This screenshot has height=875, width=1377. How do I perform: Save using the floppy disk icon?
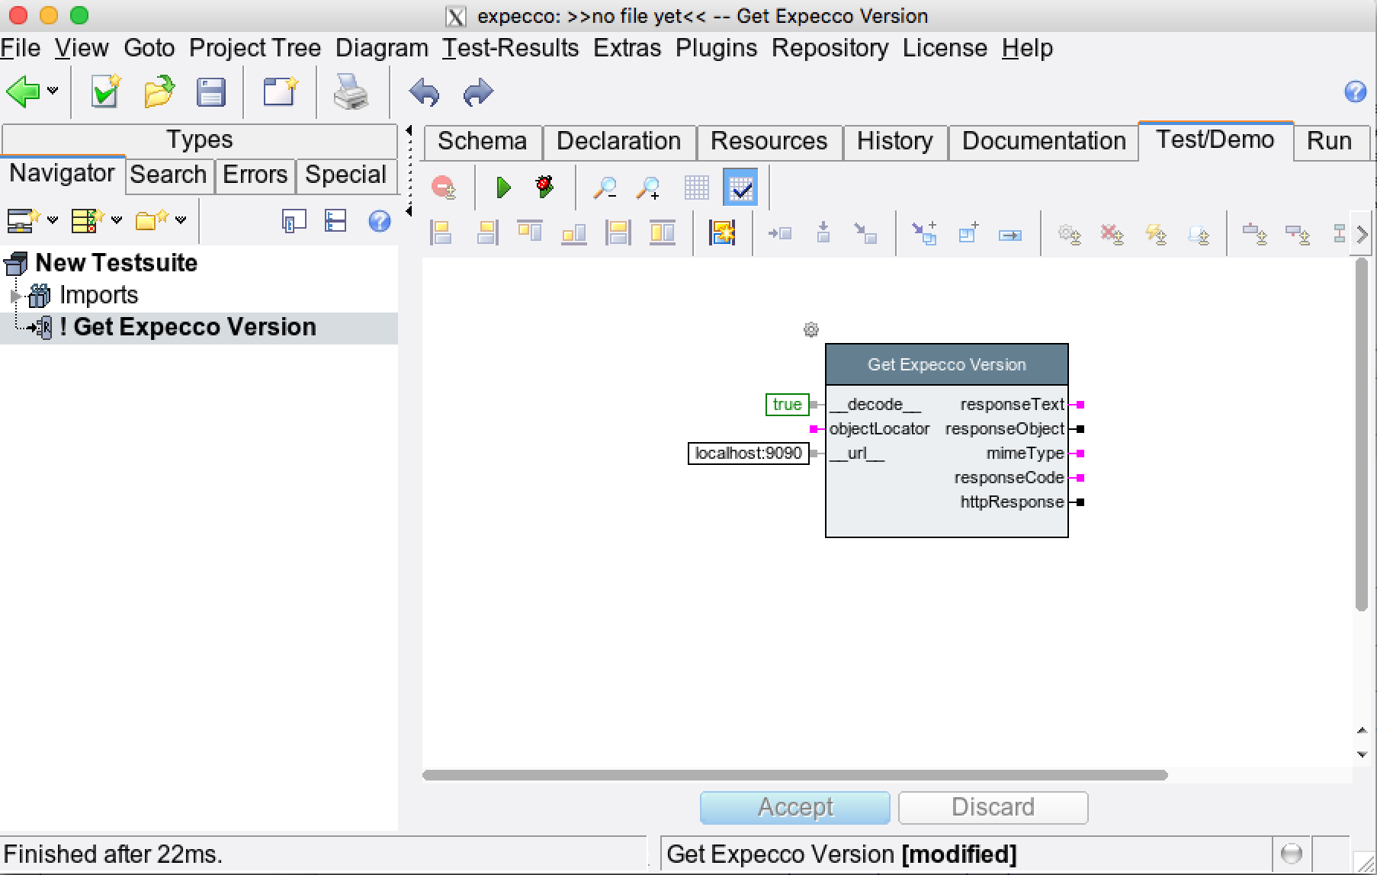pyautogui.click(x=210, y=93)
